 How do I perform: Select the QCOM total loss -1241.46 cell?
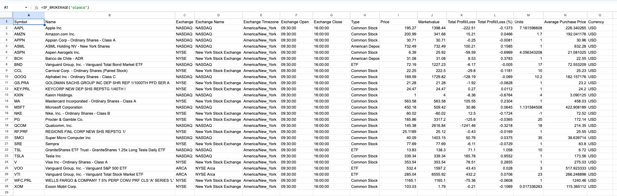[x=461, y=125]
